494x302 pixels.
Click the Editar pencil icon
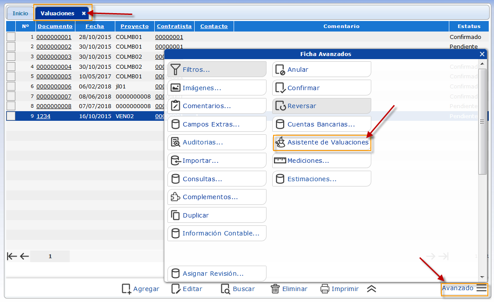tap(176, 289)
